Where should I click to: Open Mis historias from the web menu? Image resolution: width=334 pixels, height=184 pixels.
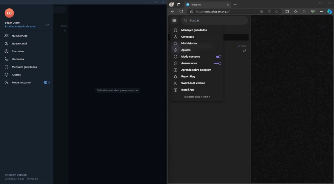click(x=189, y=43)
